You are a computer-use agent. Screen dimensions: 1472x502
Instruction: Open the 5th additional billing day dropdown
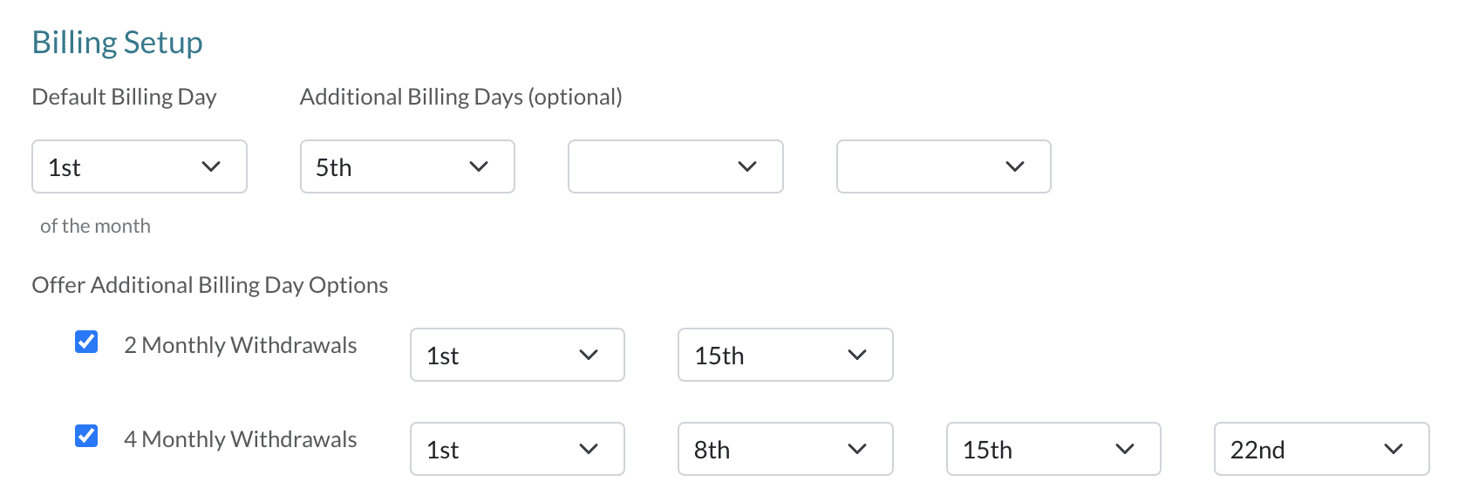[x=407, y=166]
